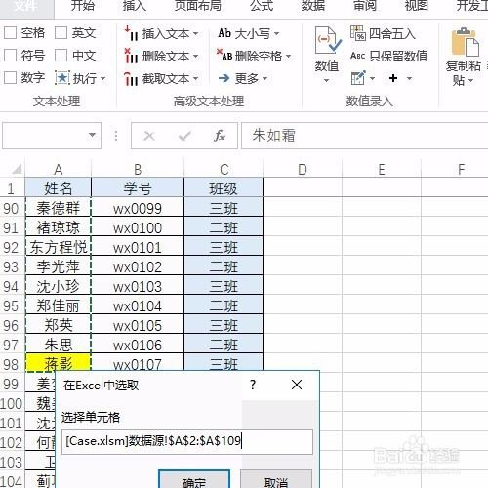Click the dialog help question mark
Screen dimensions: 488x488
253,385
